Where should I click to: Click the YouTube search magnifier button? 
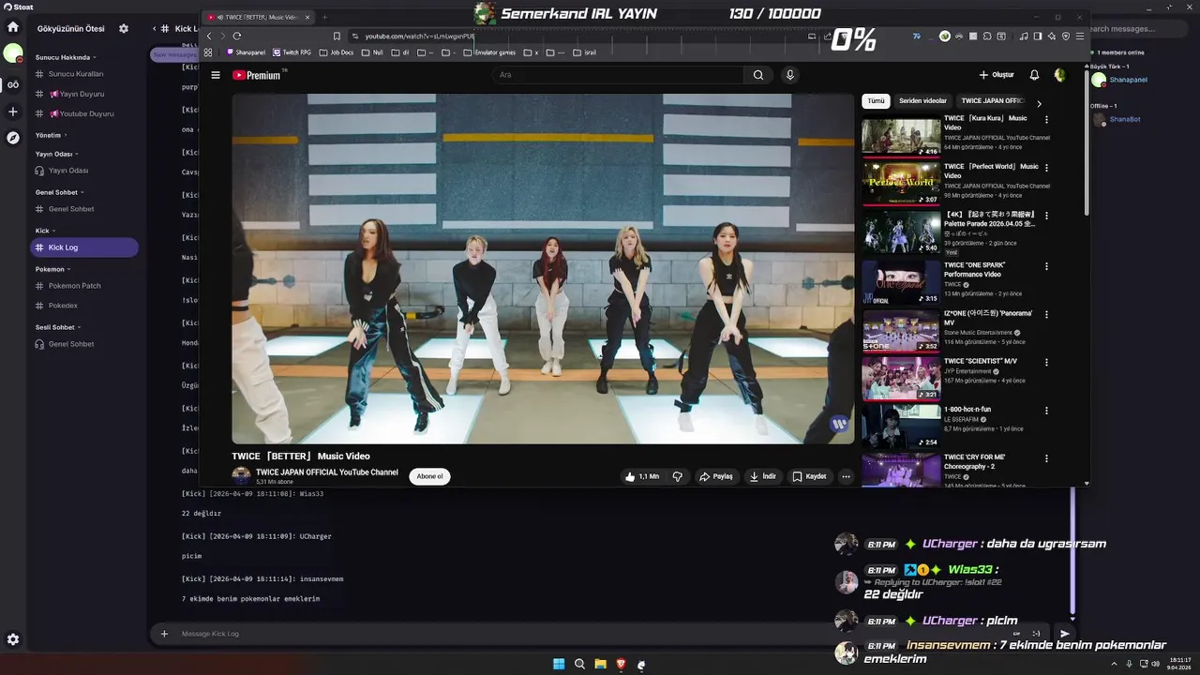tap(758, 75)
